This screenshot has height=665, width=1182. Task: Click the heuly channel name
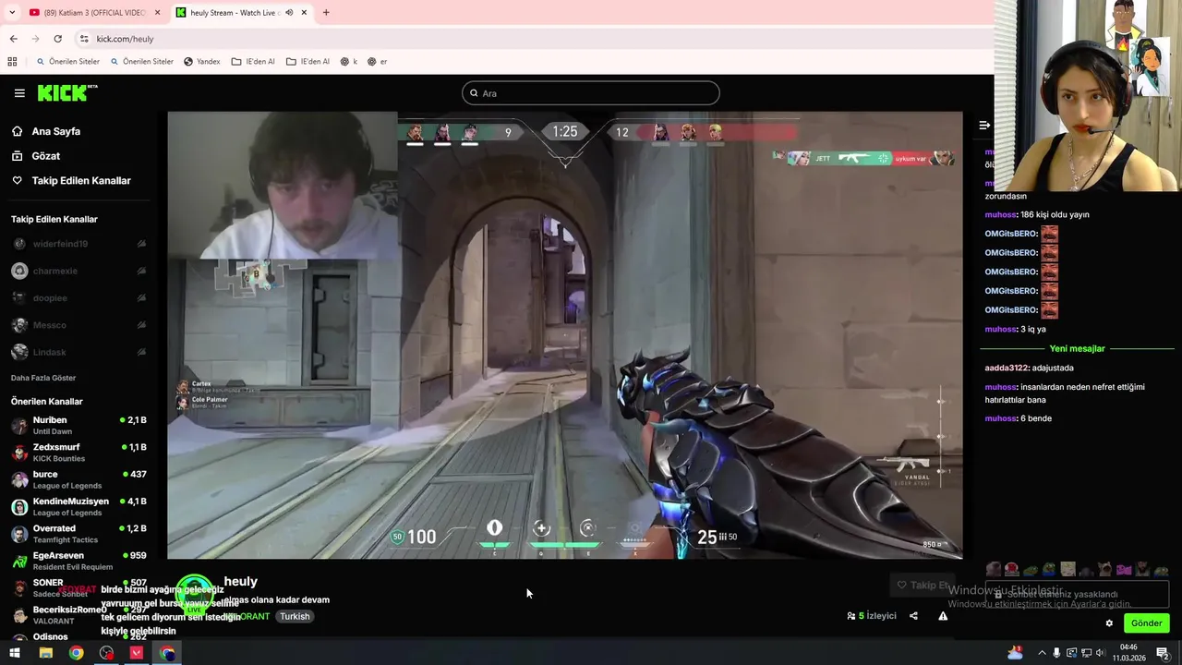click(240, 582)
